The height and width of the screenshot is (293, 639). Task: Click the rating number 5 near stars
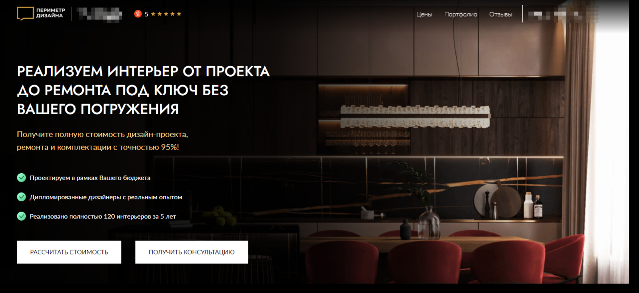[147, 14]
